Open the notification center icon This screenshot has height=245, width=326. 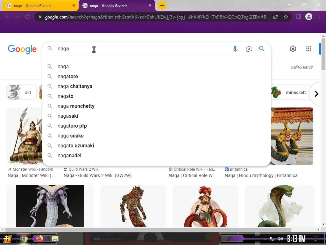[x=315, y=239]
